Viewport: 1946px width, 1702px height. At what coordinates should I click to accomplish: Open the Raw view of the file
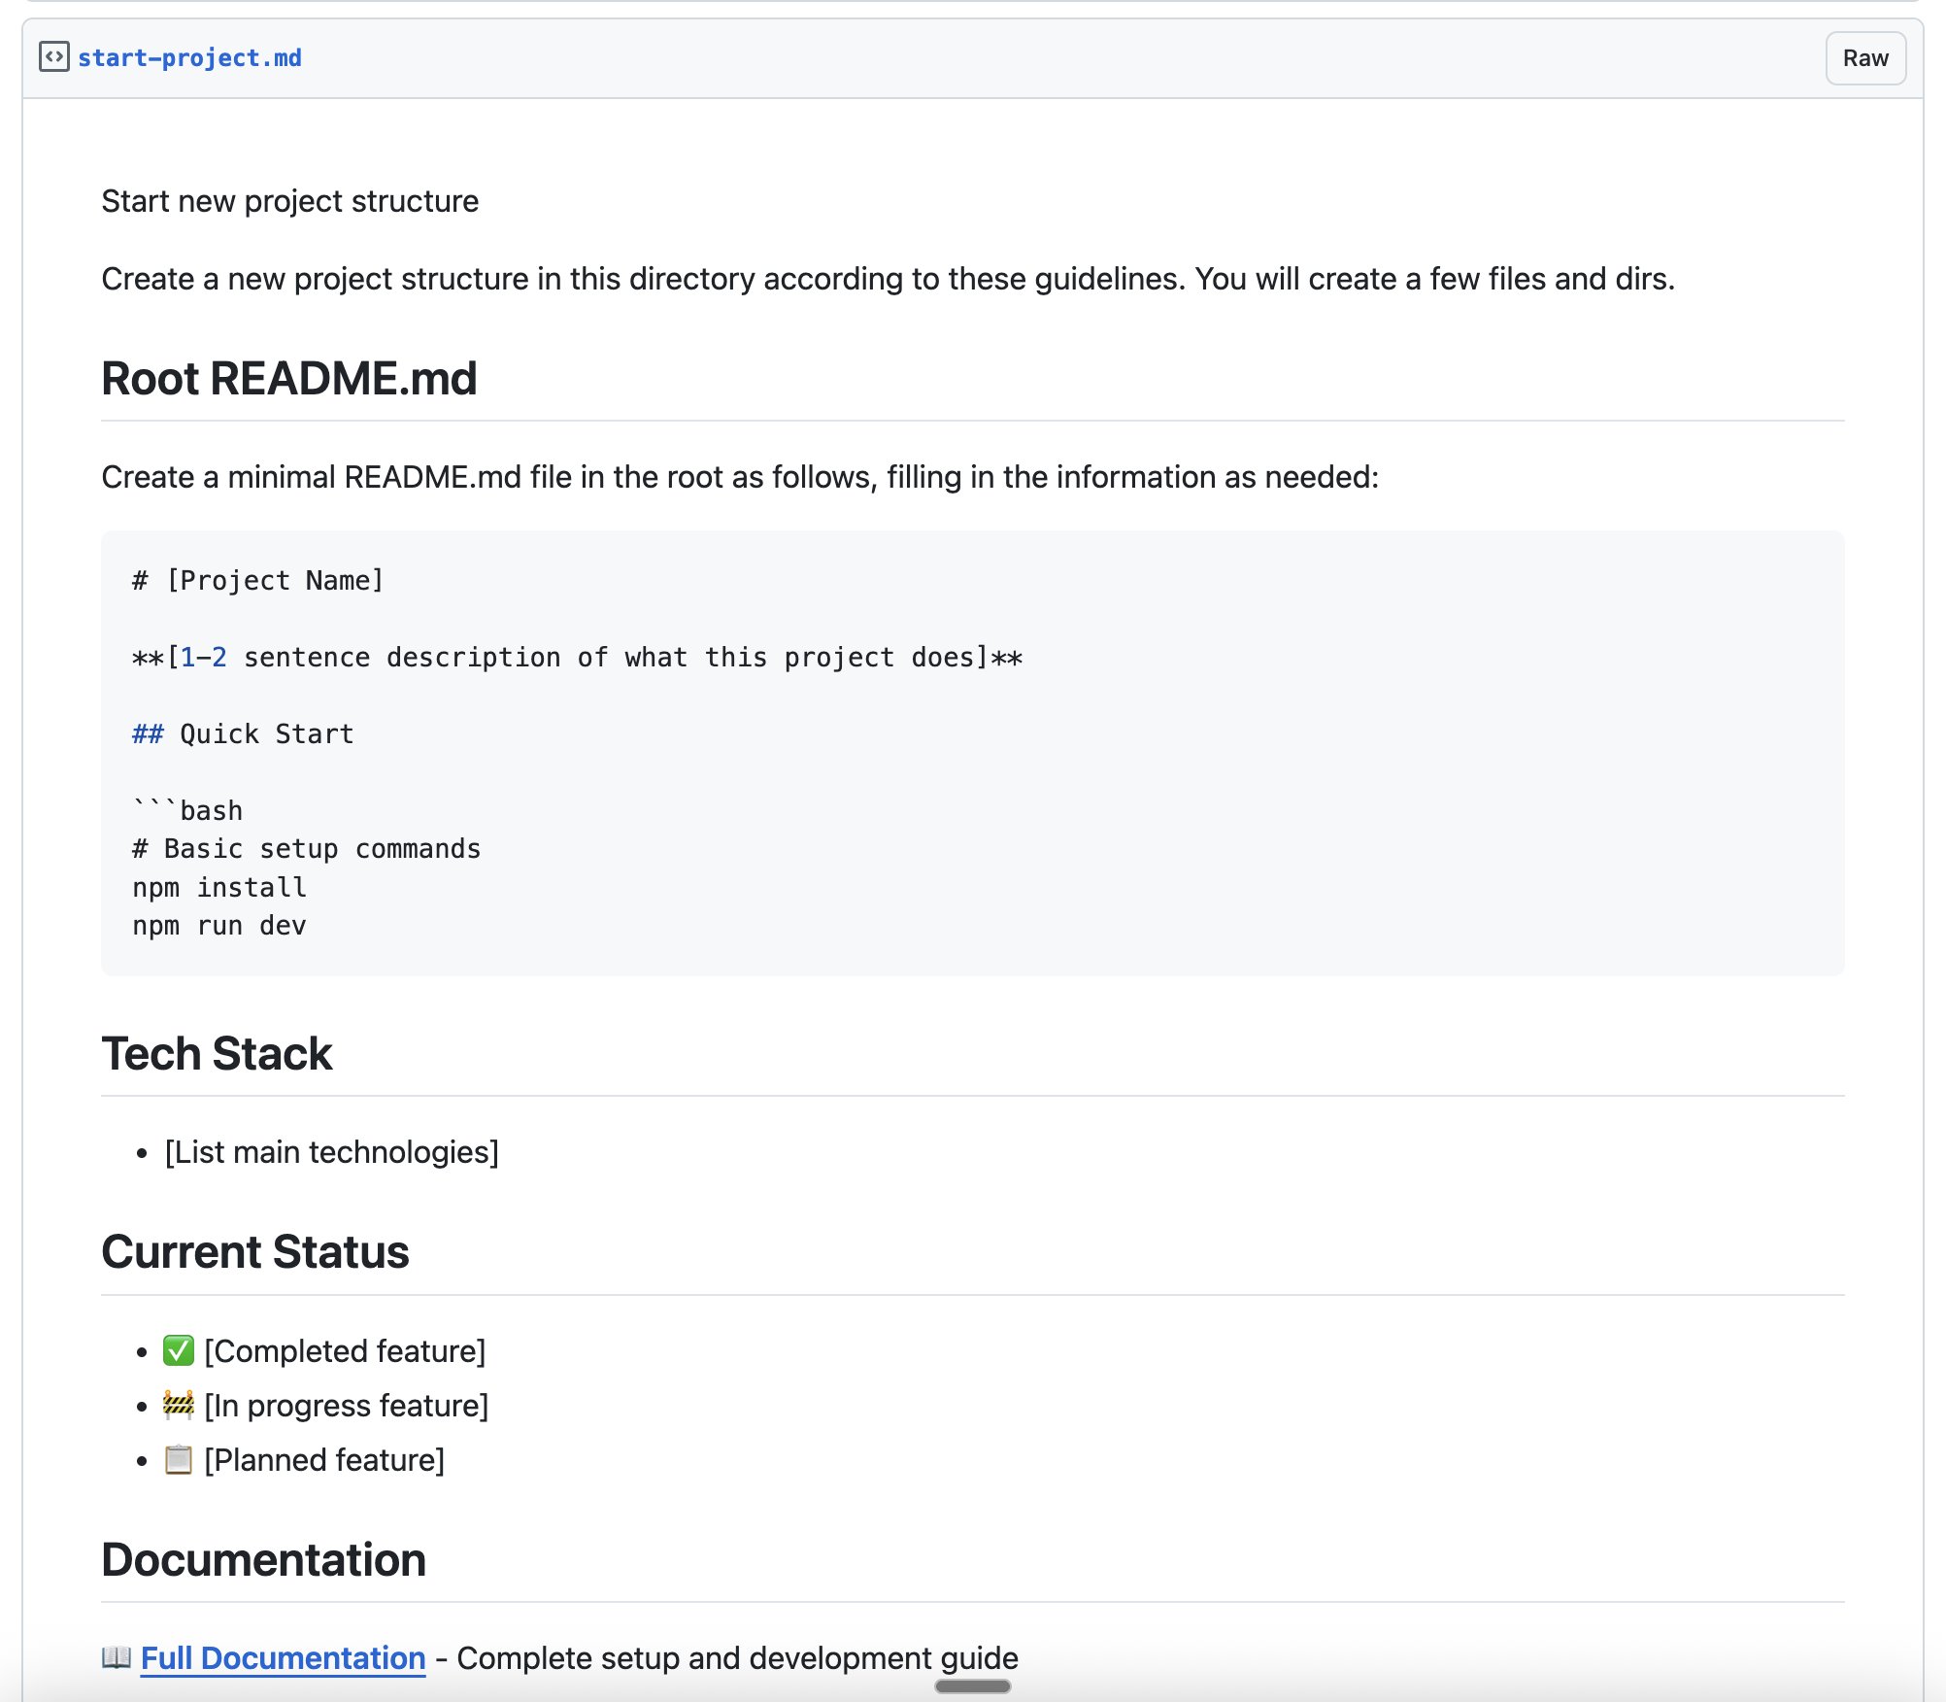click(x=1865, y=58)
